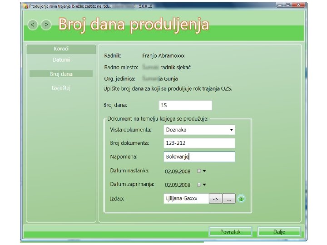Focus the Napomena text field
This screenshot has height=245, width=327.
[x=199, y=157]
